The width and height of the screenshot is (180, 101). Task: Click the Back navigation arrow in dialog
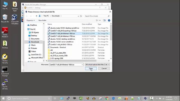[27, 16]
